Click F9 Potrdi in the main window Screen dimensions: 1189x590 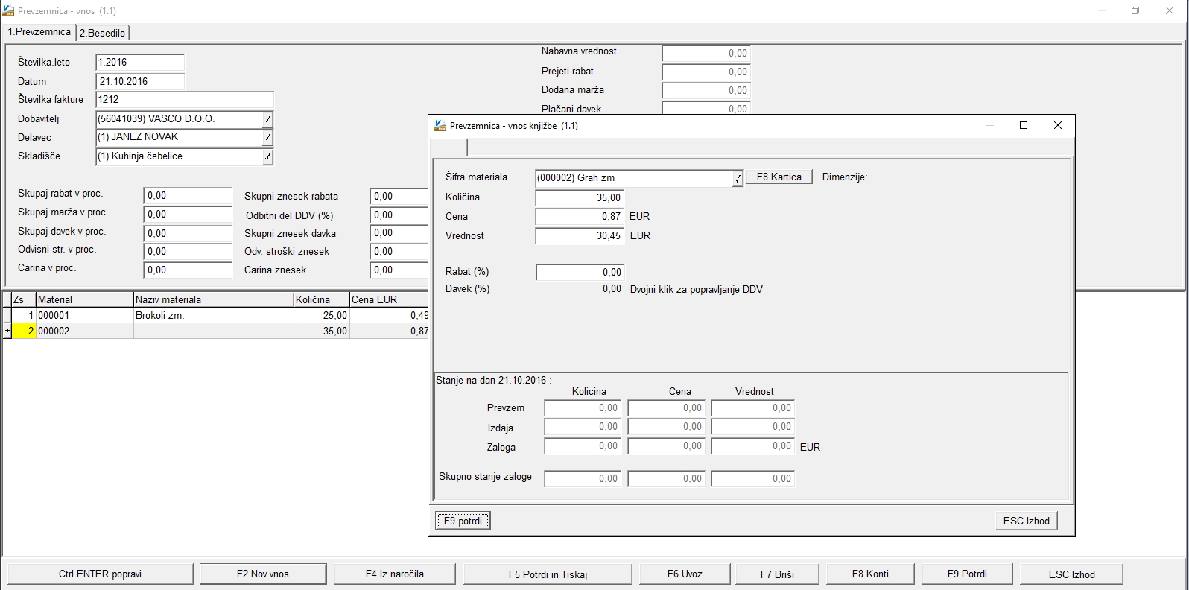click(x=967, y=574)
